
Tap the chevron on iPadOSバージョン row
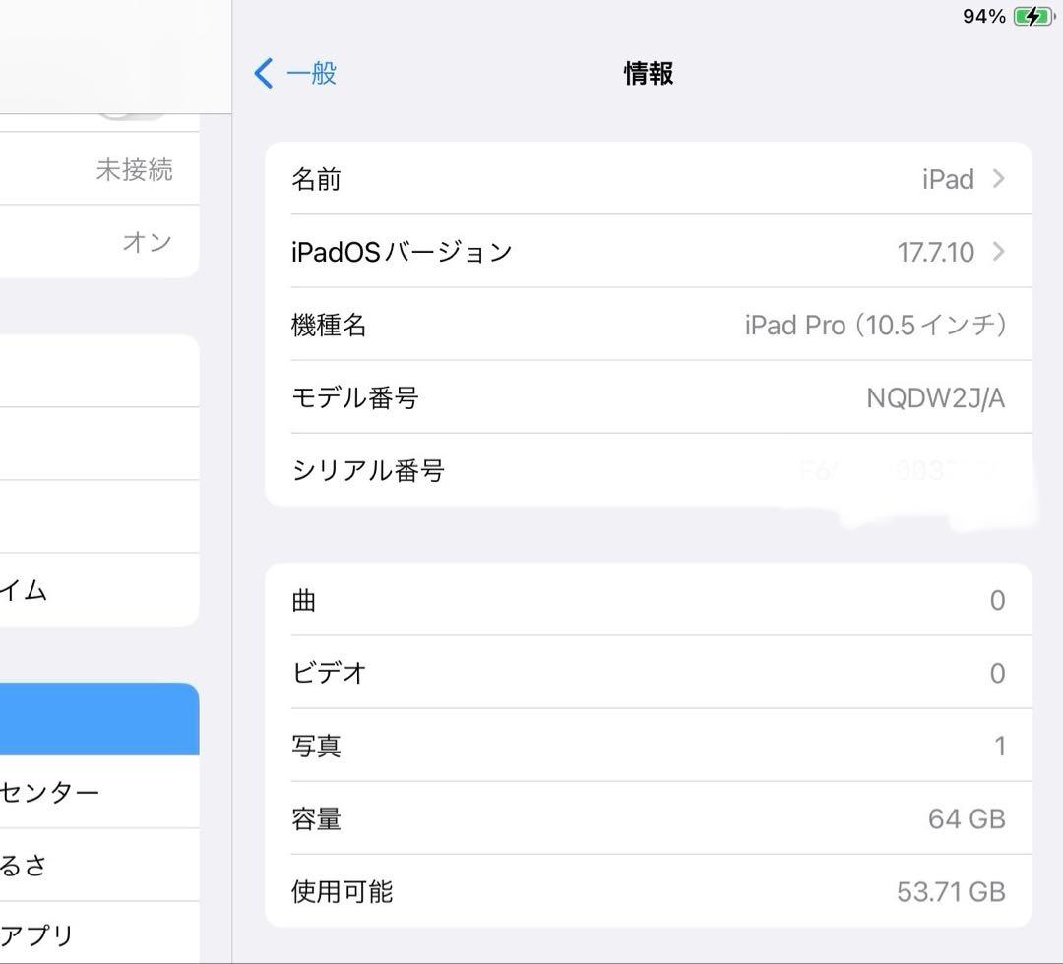(x=998, y=252)
